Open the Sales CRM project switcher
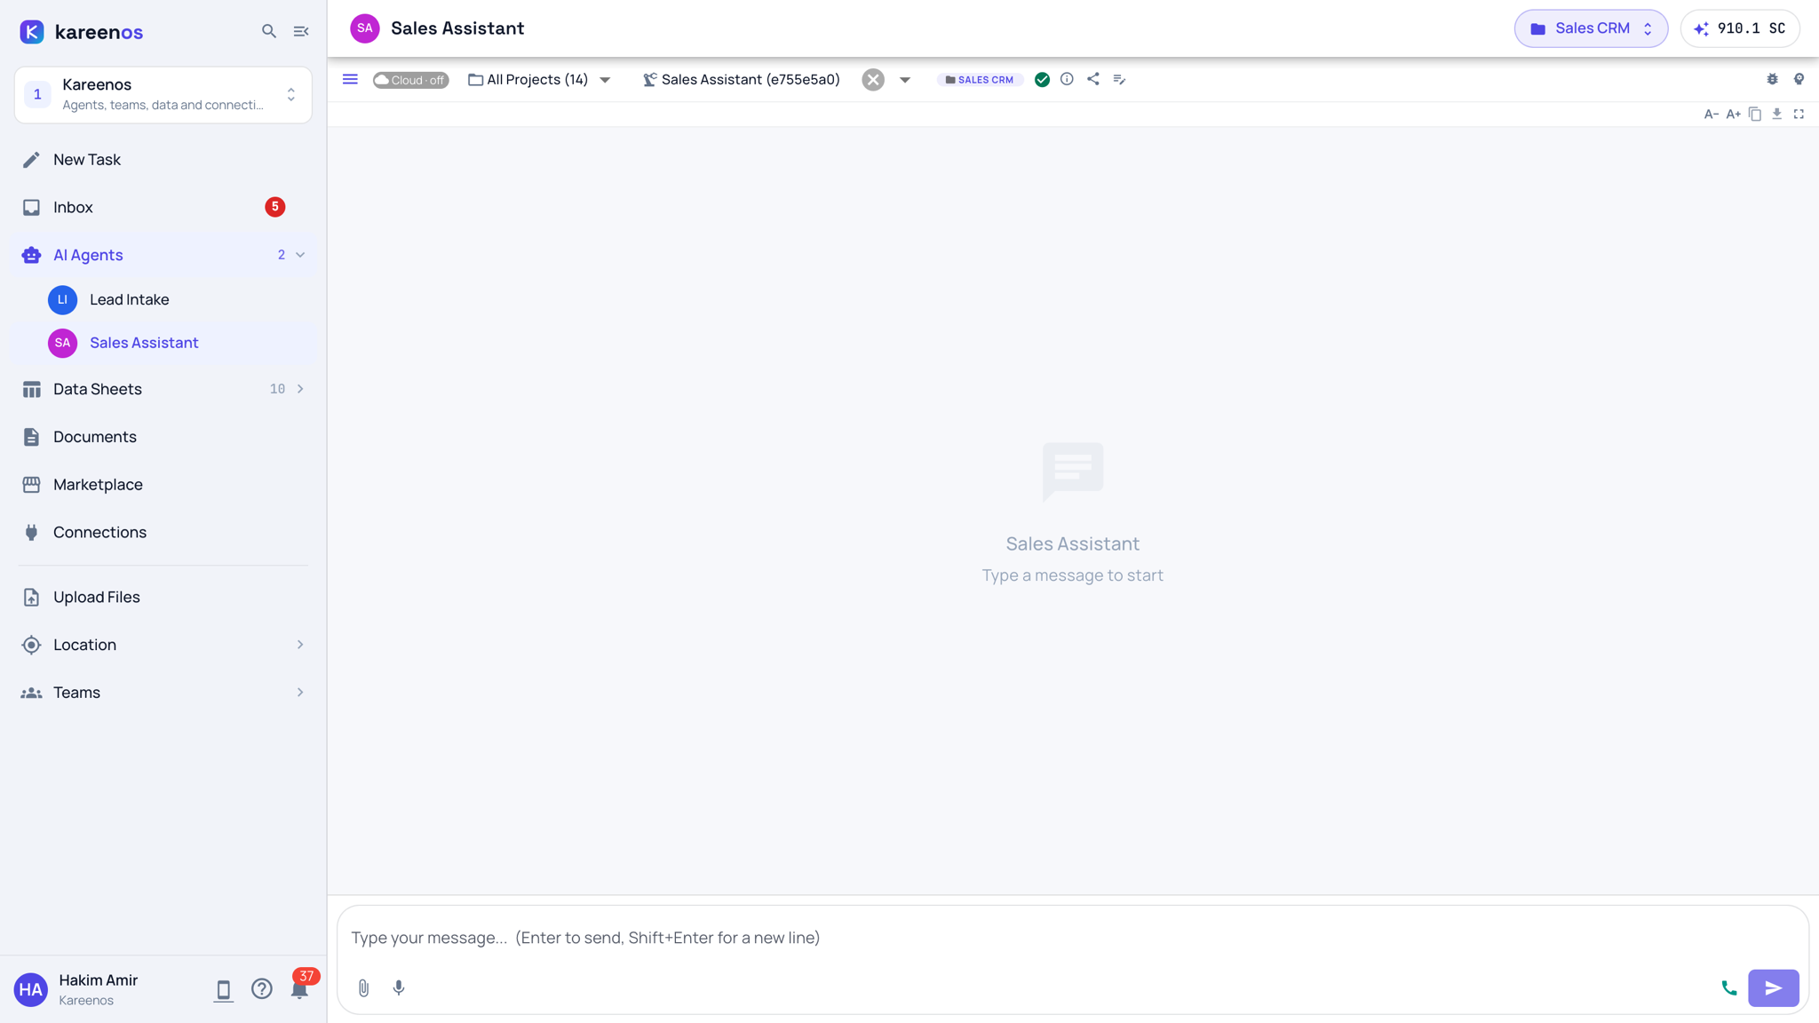1819x1023 pixels. [1591, 28]
